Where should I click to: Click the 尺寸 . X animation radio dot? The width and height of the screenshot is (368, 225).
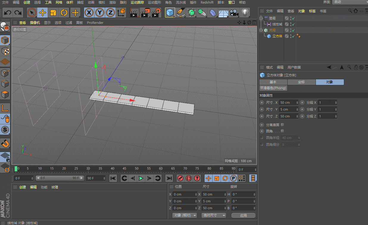[262, 103]
